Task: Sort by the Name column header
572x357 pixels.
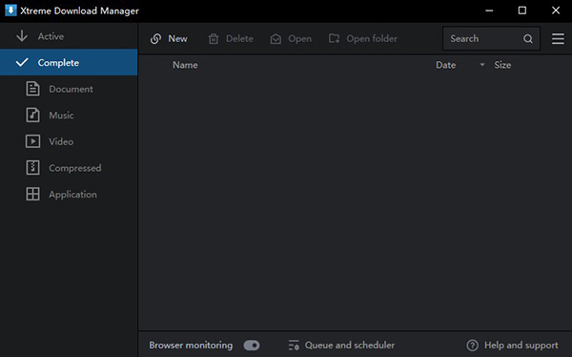Action: [x=185, y=65]
